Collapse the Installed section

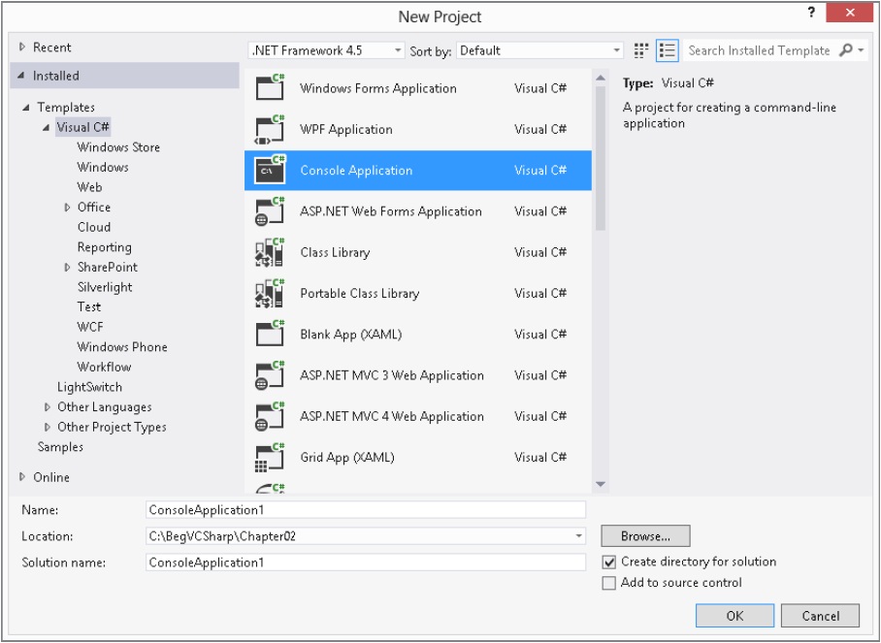tap(21, 76)
